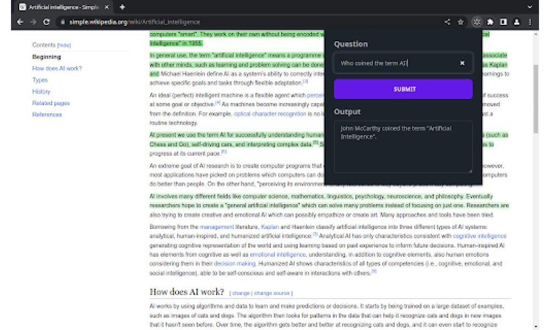Open the decision making link
550x330 pixels.
pos(235,263)
